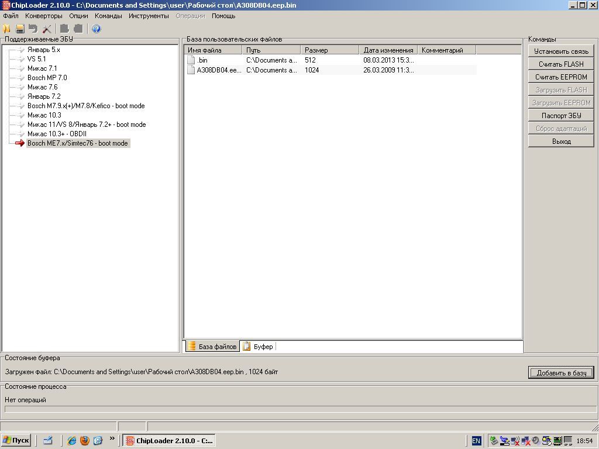Click the size value 1024 in the file list
The image size is (599, 449).
tap(312, 70)
